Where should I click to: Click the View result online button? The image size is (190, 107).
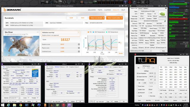pos(115,18)
